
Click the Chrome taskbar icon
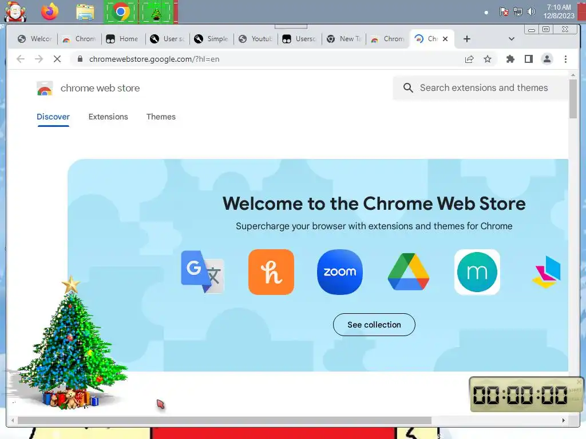point(121,12)
